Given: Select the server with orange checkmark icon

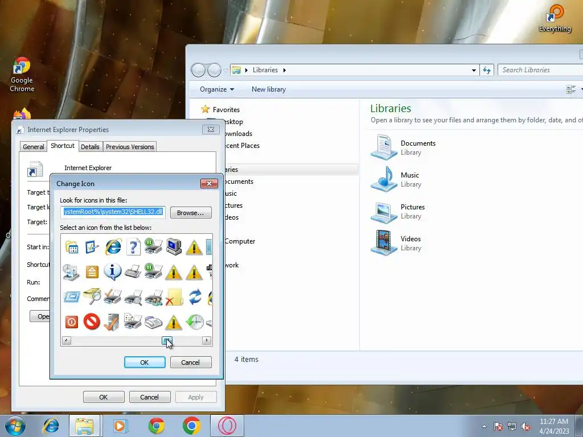Looking at the screenshot, I should pos(111,322).
